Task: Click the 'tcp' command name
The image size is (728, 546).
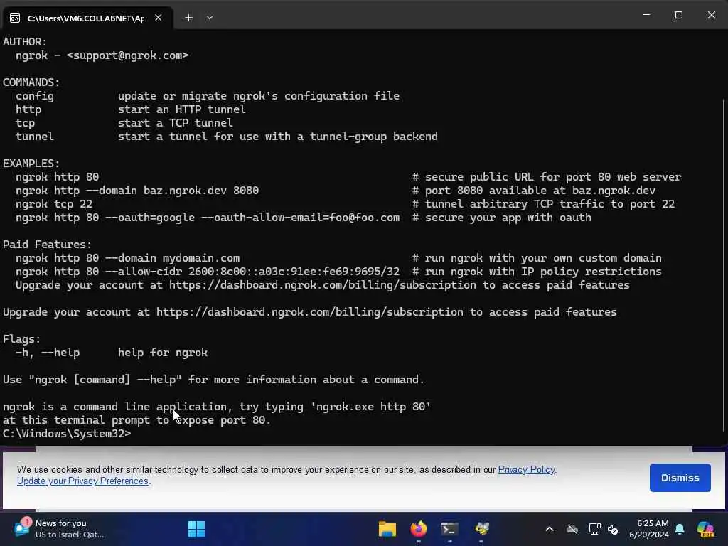Action: pos(25,122)
